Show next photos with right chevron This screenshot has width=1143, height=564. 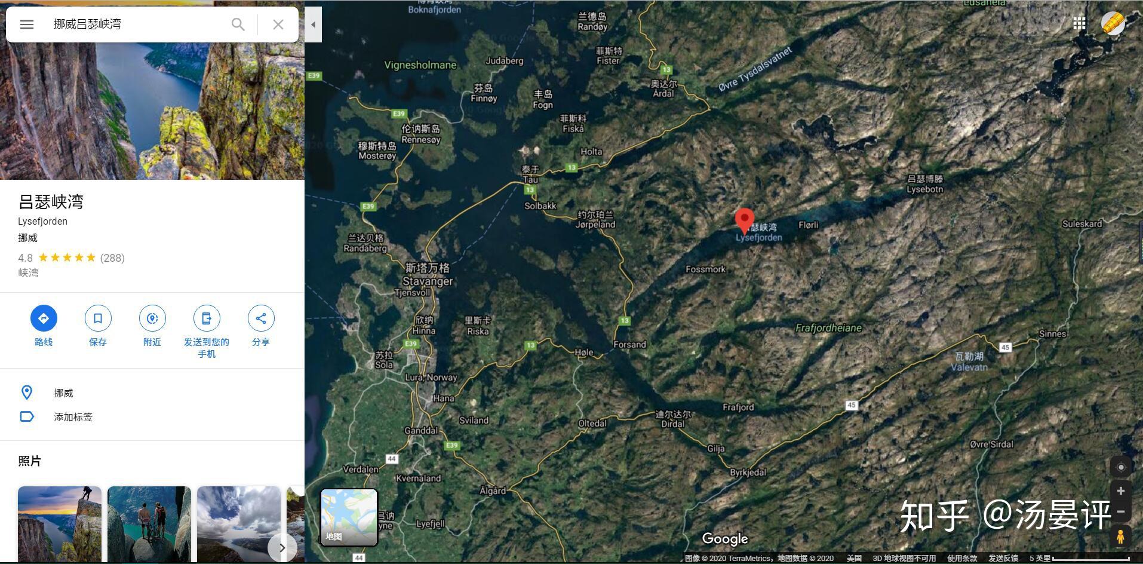click(282, 547)
